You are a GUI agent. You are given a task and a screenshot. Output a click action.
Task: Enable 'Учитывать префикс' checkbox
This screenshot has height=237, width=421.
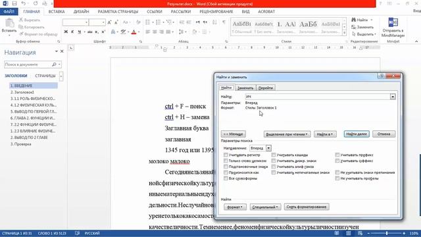tap(337, 155)
